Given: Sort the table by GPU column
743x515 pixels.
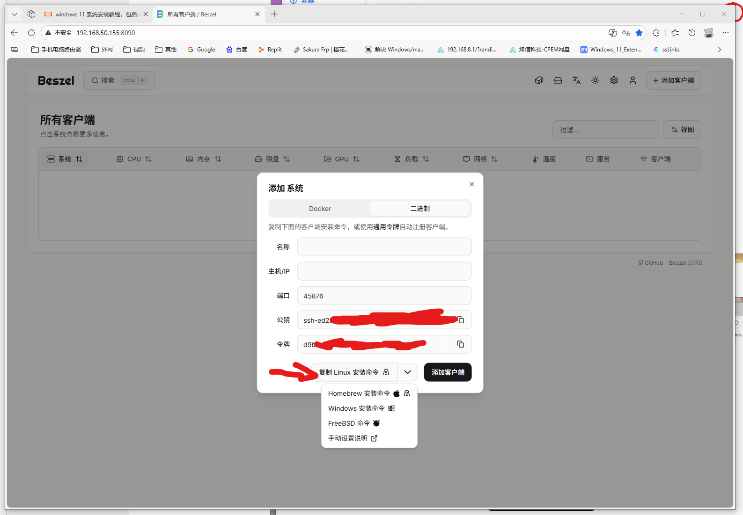Looking at the screenshot, I should [x=342, y=159].
